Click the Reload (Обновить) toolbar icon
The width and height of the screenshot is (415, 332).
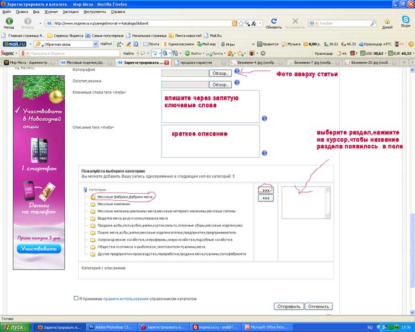(x=273, y=23)
